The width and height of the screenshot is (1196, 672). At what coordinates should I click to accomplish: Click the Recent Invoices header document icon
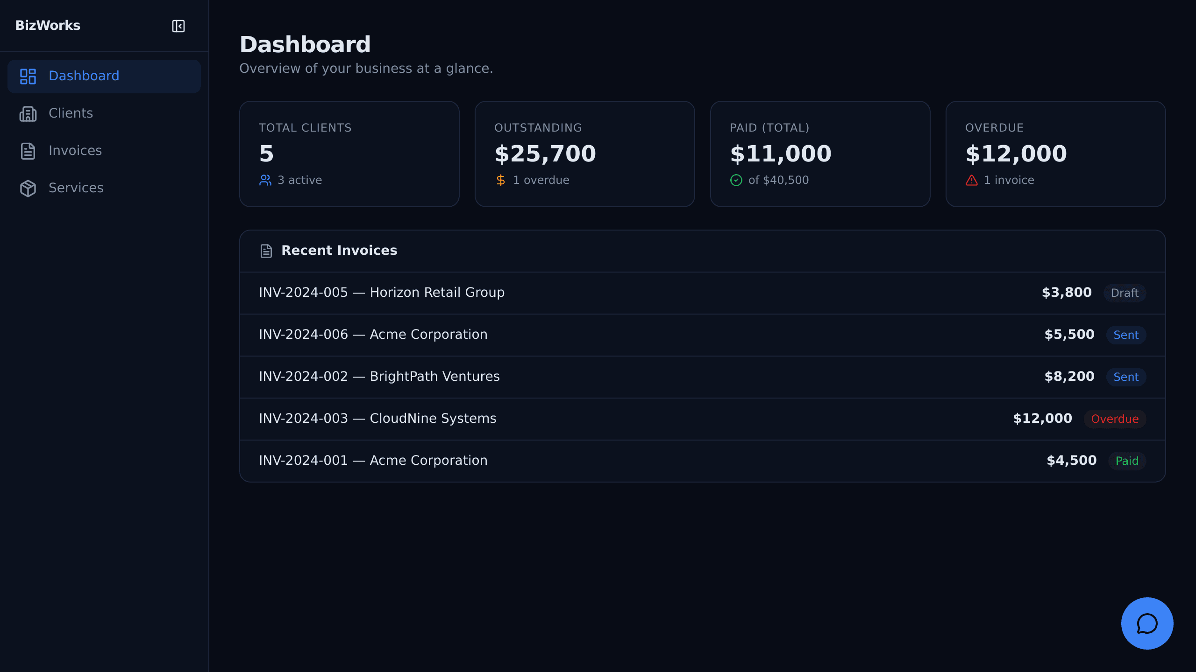tap(266, 251)
